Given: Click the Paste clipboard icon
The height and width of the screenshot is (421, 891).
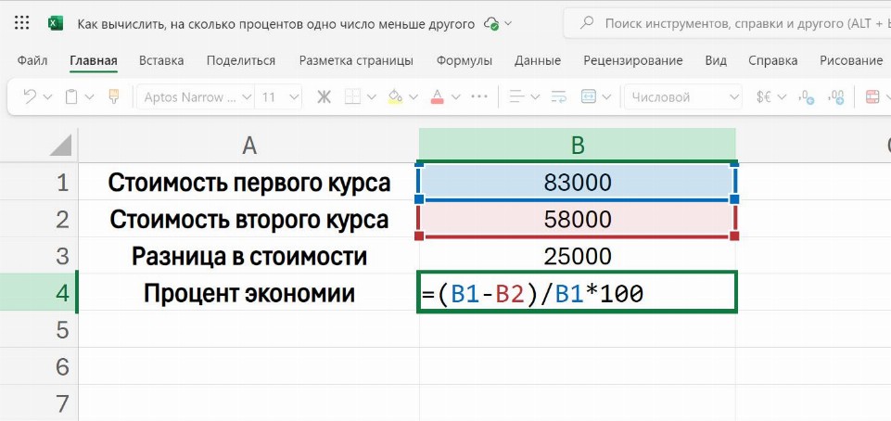Looking at the screenshot, I should [x=72, y=96].
